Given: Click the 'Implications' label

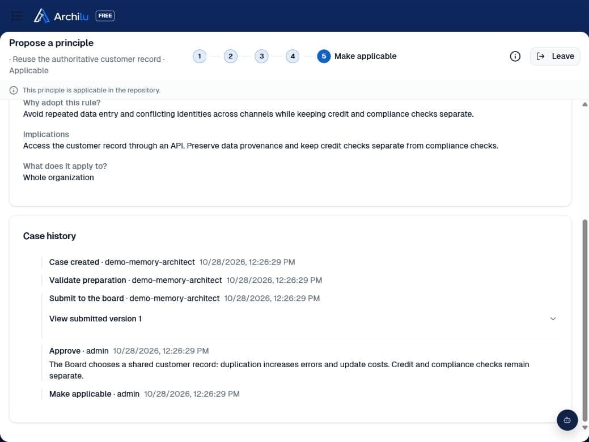Looking at the screenshot, I should click(x=46, y=134).
